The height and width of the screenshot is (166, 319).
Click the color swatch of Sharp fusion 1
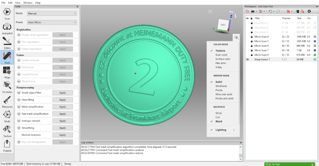tap(315, 59)
